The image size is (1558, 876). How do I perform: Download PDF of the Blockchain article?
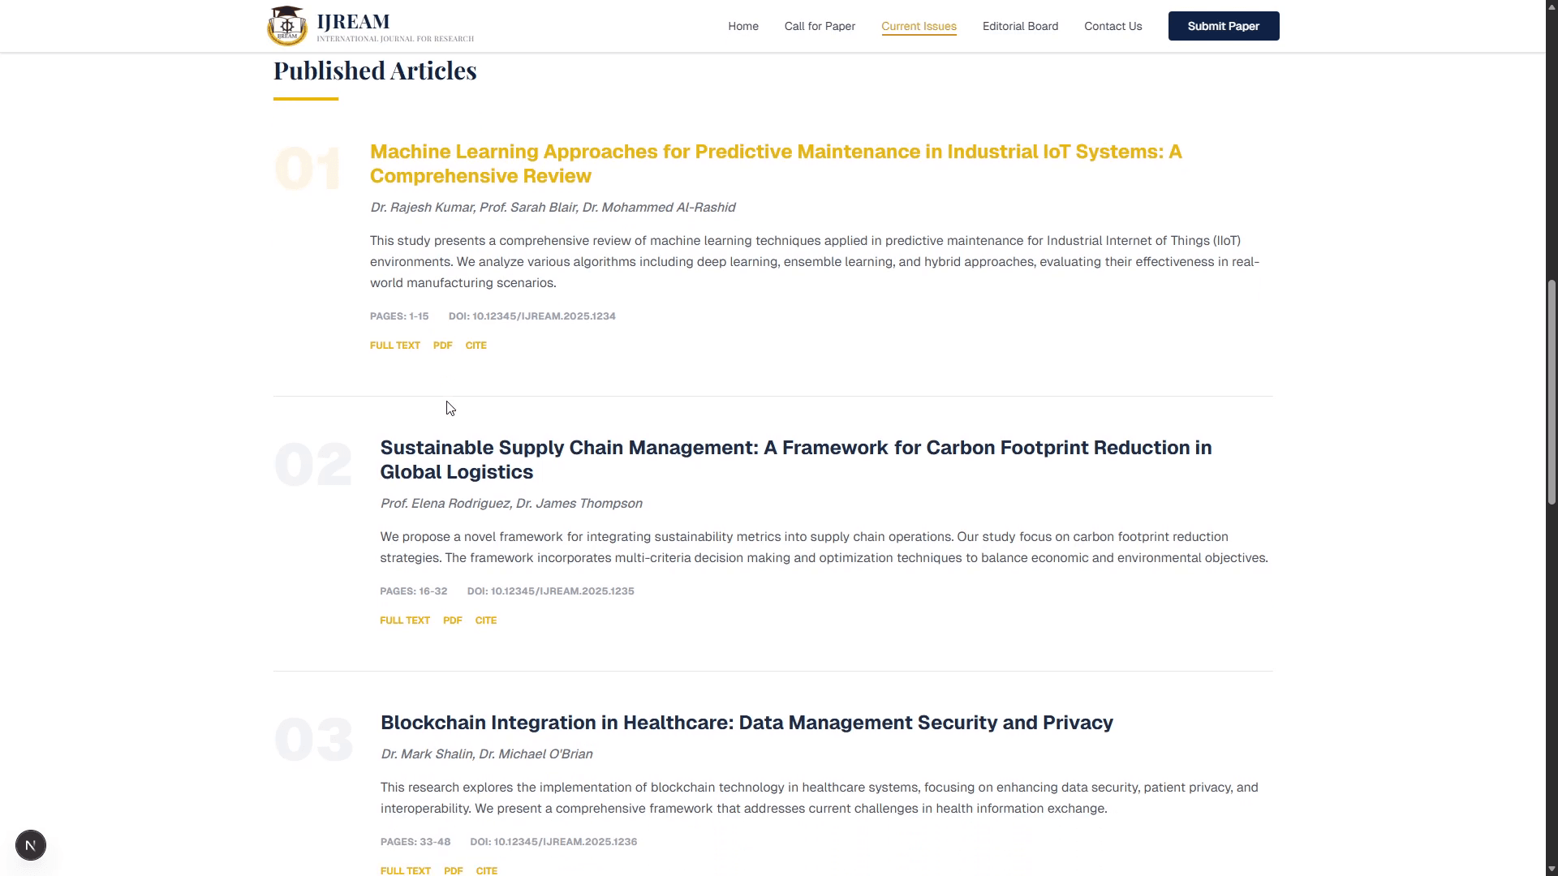point(453,870)
